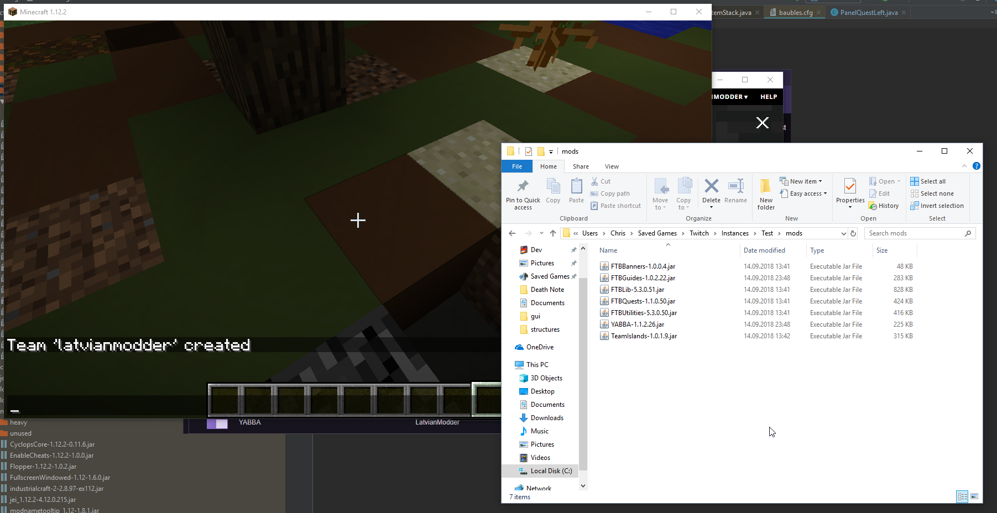The image size is (997, 513).
Task: Switch to large icons view layout
Action: 974,496
